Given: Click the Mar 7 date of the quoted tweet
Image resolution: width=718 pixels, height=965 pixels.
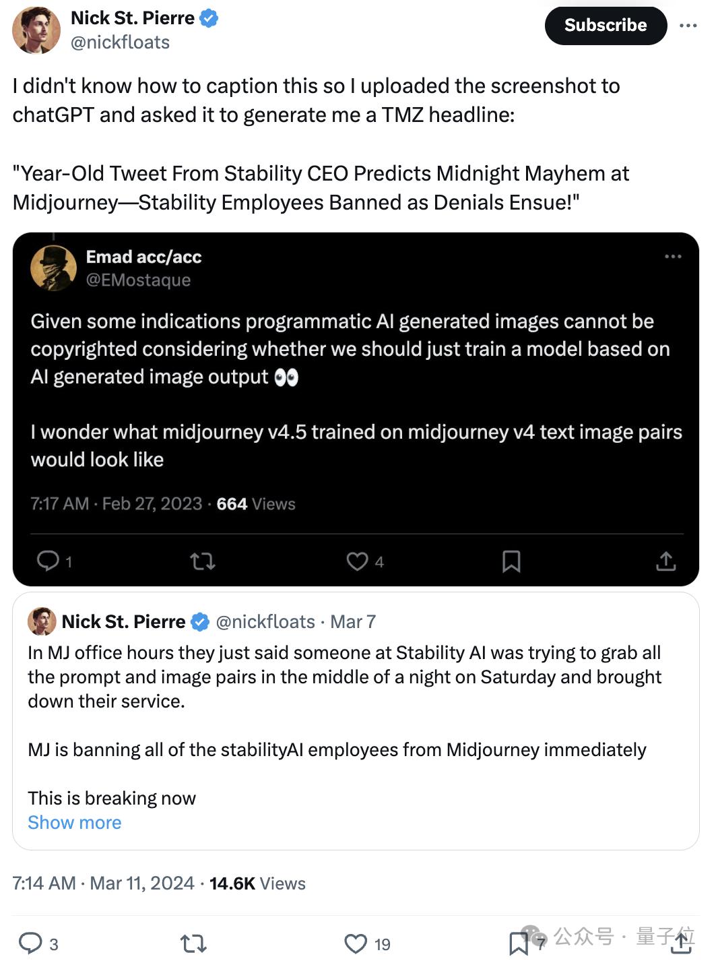Looking at the screenshot, I should pyautogui.click(x=353, y=621).
